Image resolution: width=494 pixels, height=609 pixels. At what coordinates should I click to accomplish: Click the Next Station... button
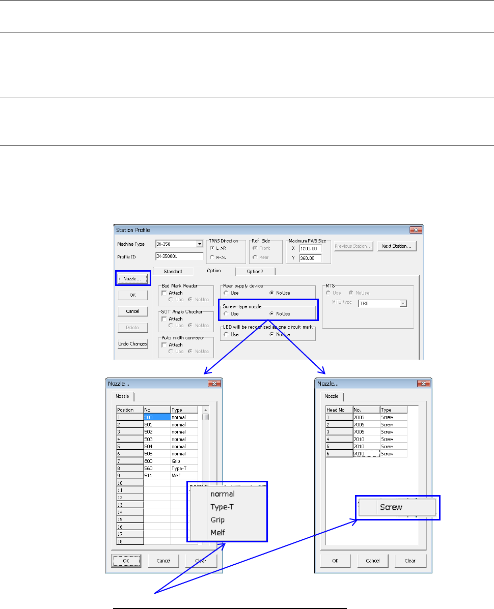click(x=397, y=246)
